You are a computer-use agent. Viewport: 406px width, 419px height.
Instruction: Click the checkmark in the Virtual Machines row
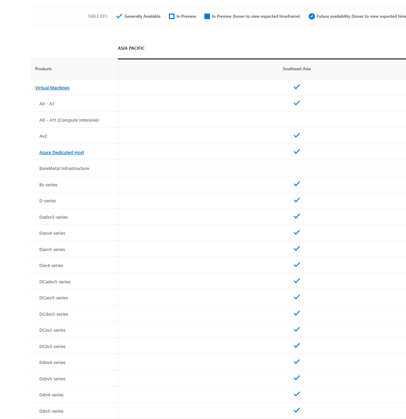[297, 87]
